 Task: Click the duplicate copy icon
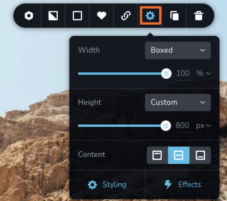(174, 16)
